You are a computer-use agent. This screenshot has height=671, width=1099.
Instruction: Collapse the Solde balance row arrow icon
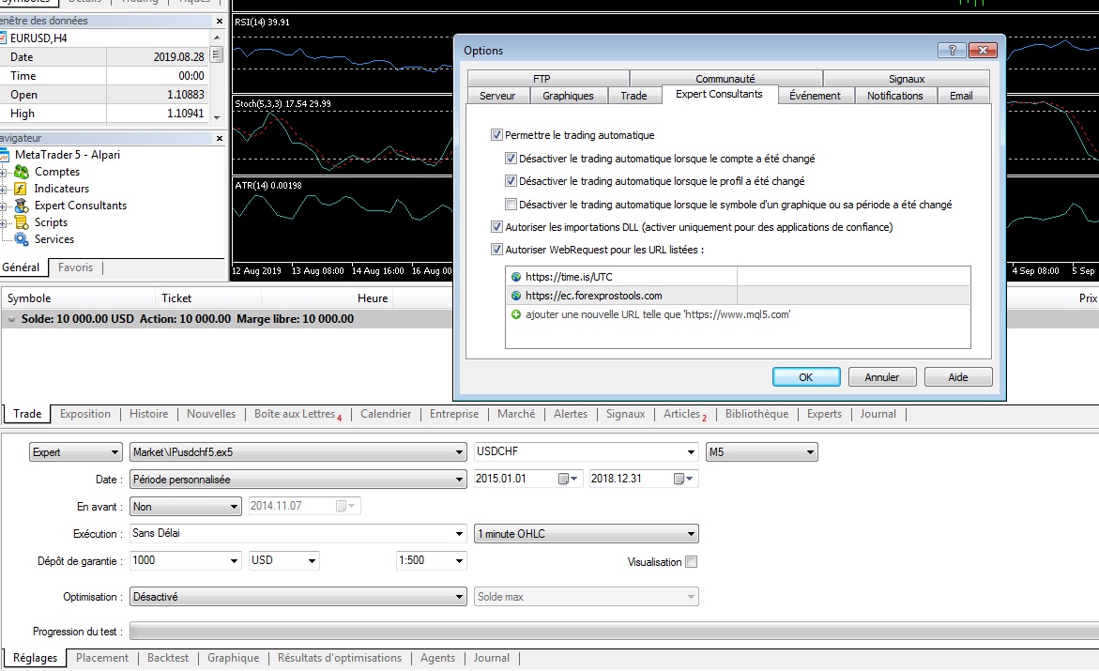(11, 319)
